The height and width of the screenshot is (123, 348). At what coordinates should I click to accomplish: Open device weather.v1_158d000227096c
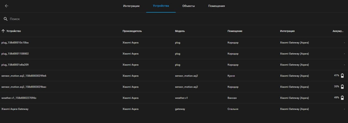[x=174, y=98]
